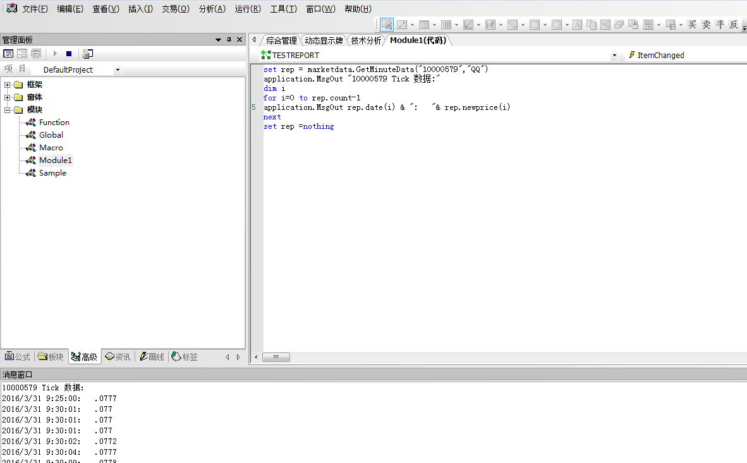This screenshot has height=463, width=747.
Task: Close the 管理面板 panel
Action: click(x=240, y=40)
